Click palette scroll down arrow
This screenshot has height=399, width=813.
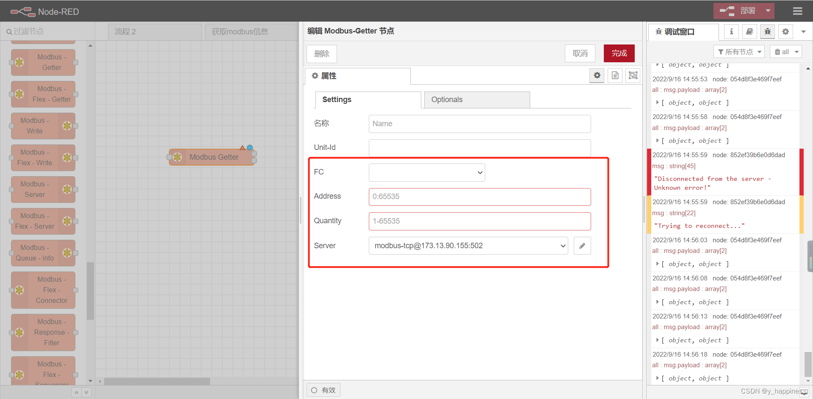(x=90, y=381)
